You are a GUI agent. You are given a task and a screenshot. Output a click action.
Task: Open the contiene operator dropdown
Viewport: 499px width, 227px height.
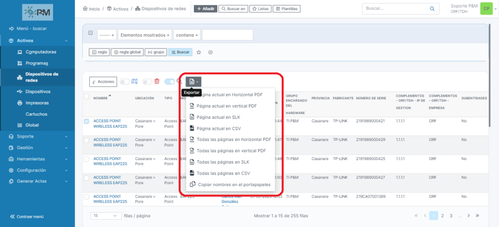pos(187,35)
